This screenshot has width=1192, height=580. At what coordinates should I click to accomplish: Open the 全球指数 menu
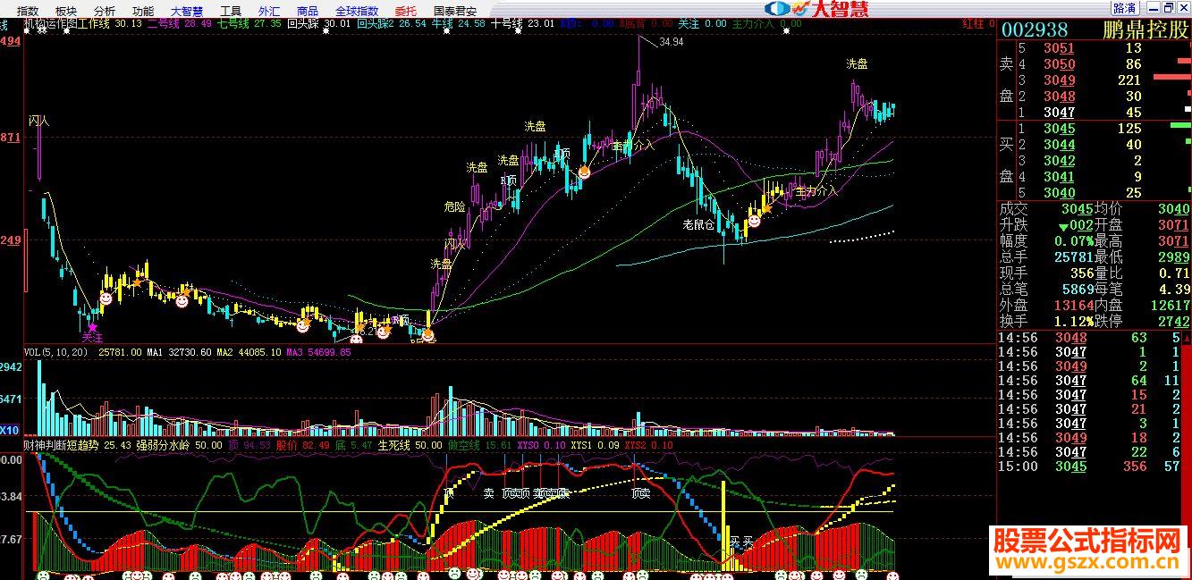pos(357,11)
